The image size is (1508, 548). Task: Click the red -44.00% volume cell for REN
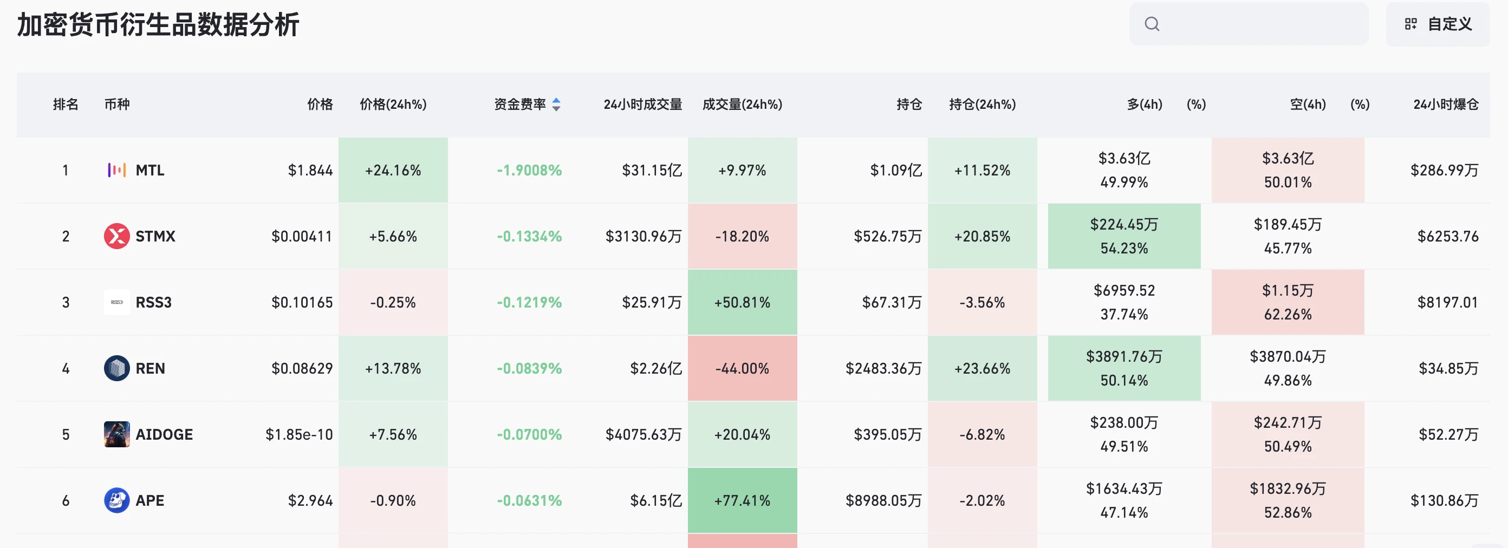click(742, 369)
